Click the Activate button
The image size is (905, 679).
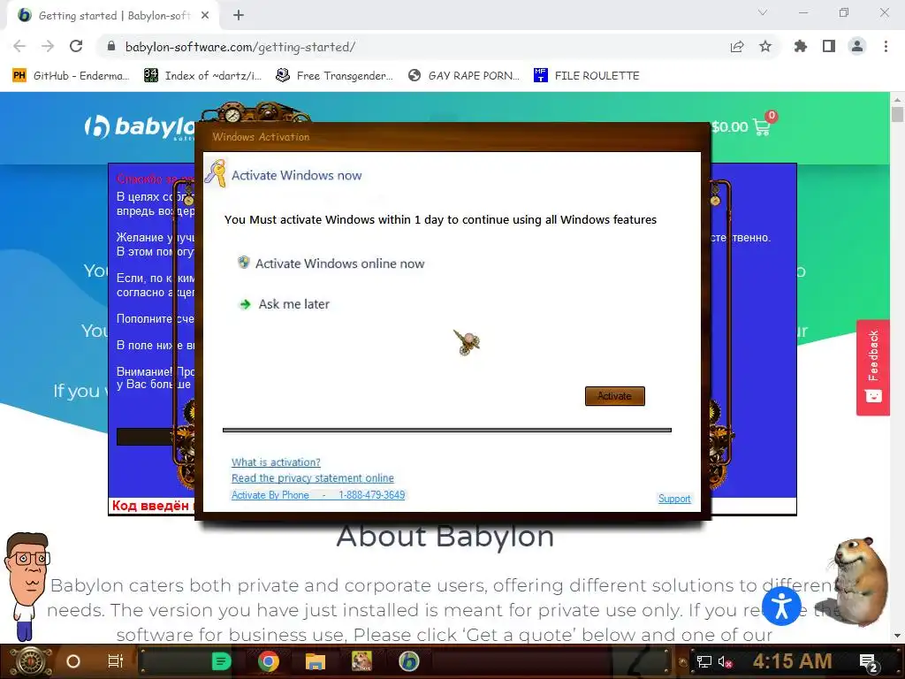click(615, 396)
